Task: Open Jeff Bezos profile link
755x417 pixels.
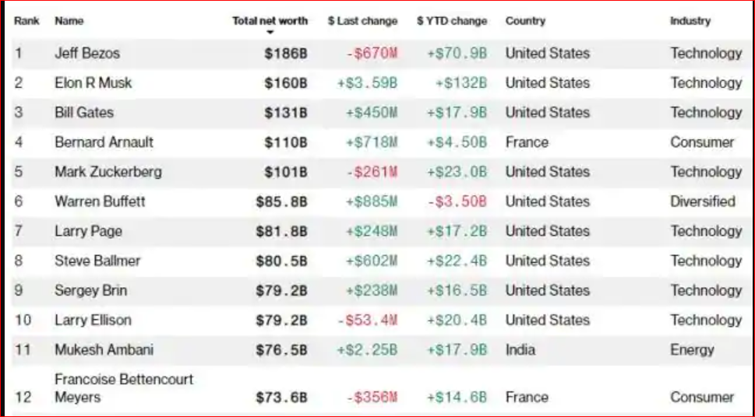Action: 87,54
